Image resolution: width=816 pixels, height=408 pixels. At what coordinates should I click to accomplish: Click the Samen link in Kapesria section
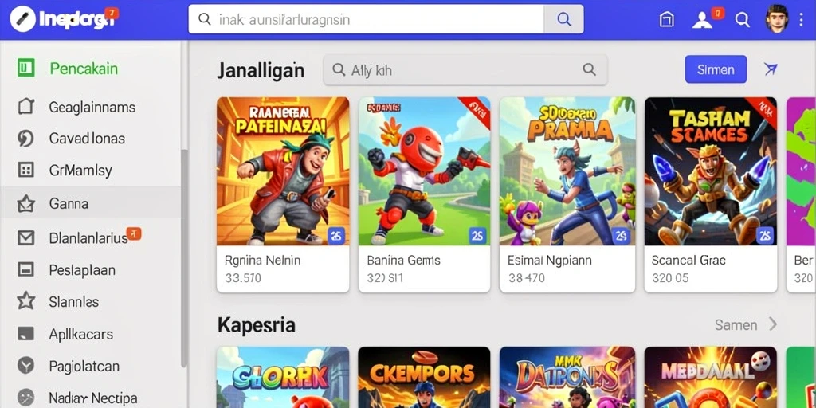click(x=736, y=325)
